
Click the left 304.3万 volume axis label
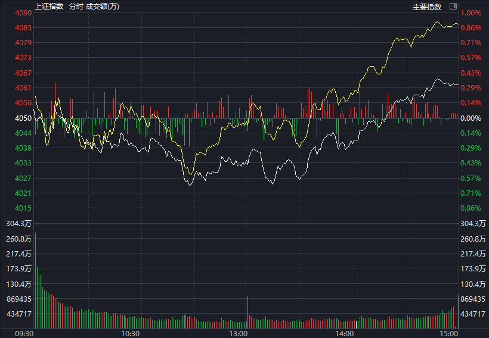pos(20,224)
